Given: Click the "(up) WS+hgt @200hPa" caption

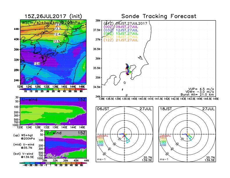Looking at the screenshot, I should click(x=24, y=137).
